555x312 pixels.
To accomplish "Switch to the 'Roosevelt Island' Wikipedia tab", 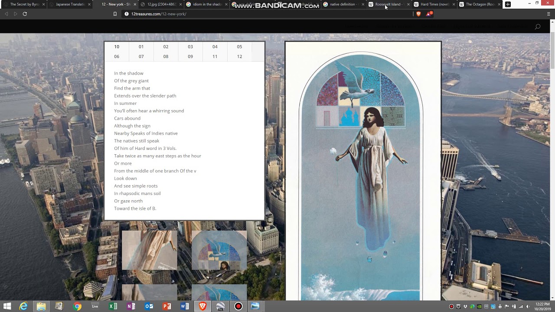I will pyautogui.click(x=388, y=4).
